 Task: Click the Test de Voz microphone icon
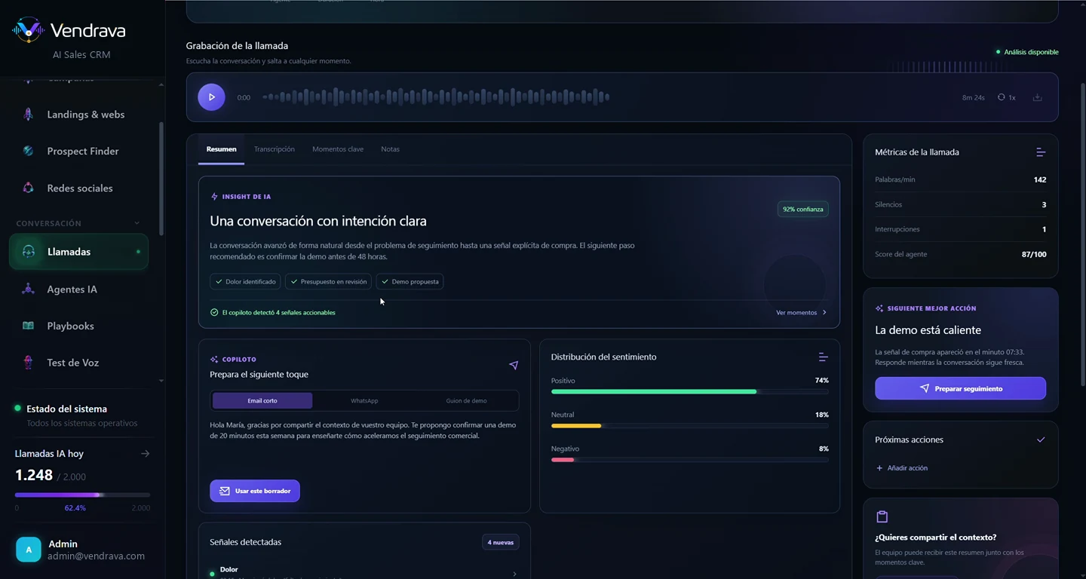(28, 363)
